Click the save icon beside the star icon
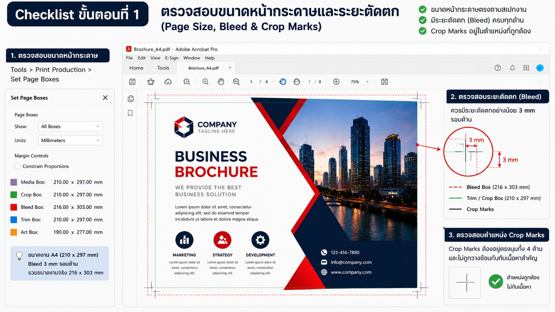This screenshot has width=555, height=312. tap(132, 82)
